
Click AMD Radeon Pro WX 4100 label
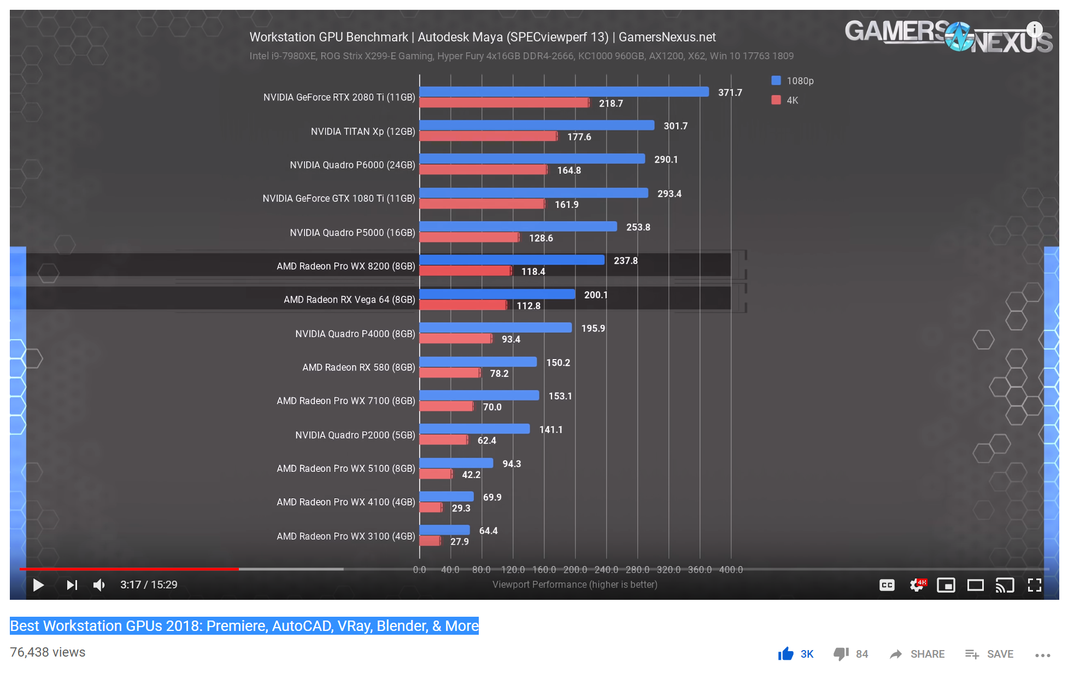[346, 502]
